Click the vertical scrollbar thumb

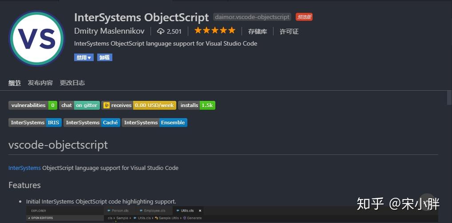(449, 98)
